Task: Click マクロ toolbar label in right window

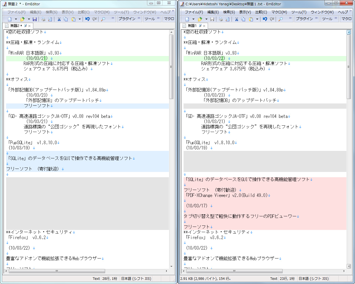Action: 346,19
